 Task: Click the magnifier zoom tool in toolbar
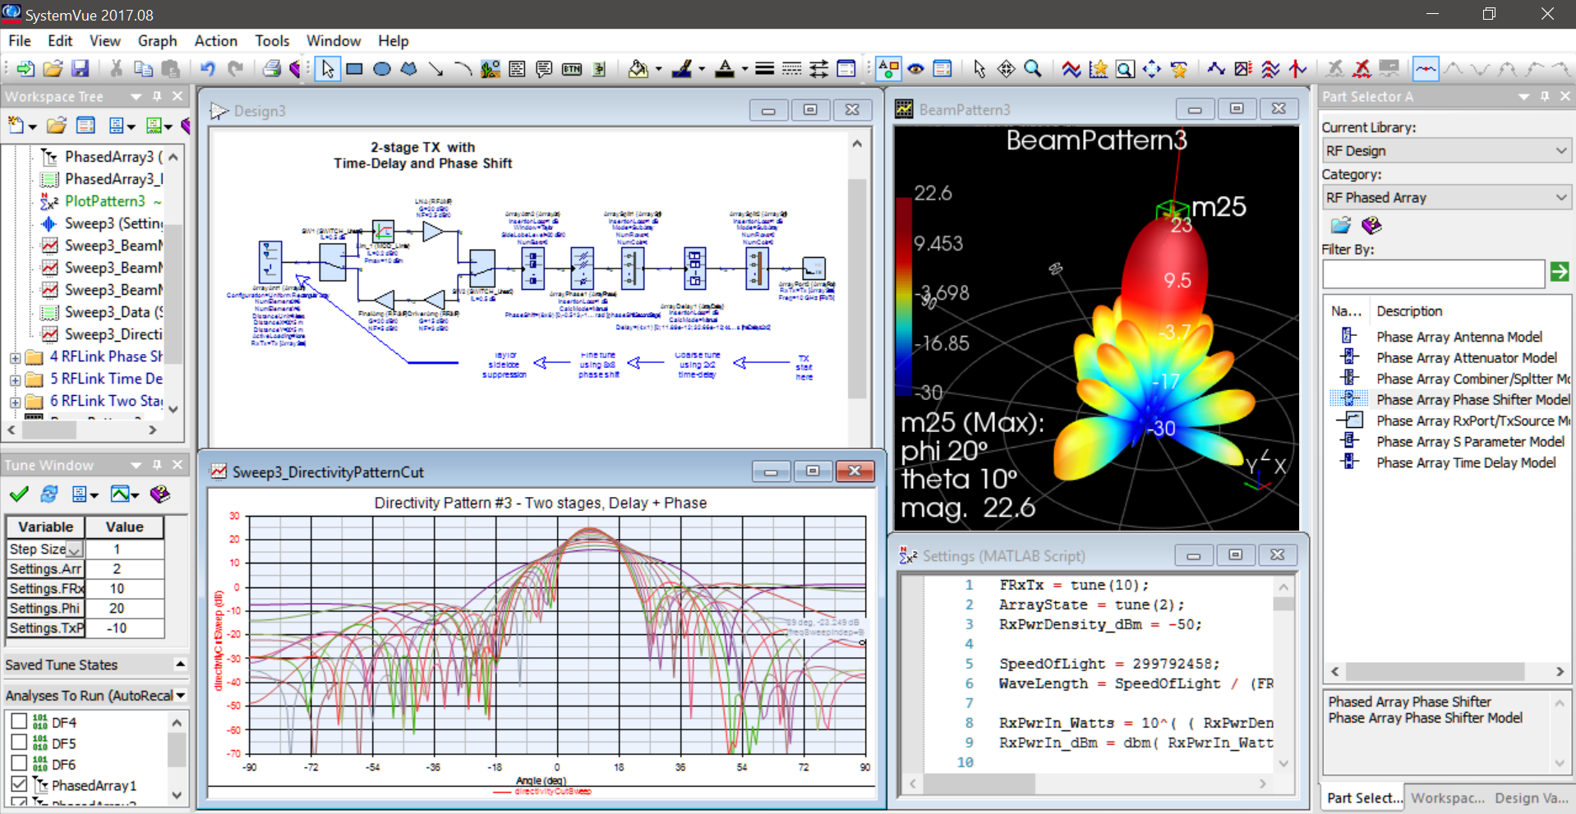point(1033,69)
